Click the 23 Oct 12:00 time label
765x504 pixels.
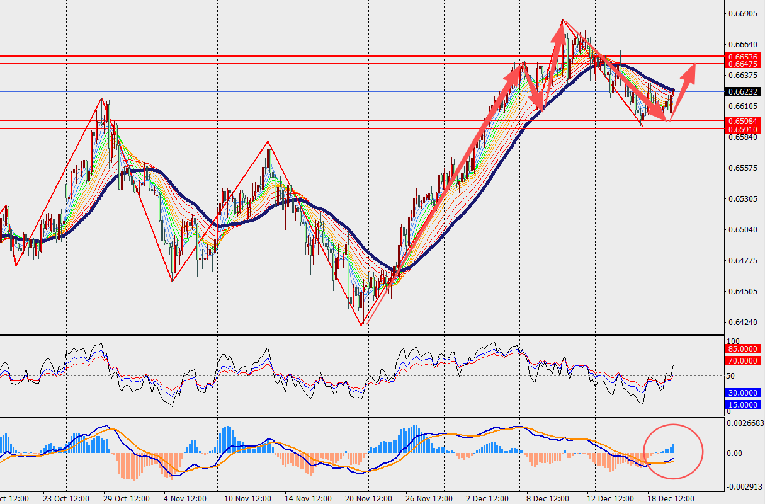[x=67, y=498]
